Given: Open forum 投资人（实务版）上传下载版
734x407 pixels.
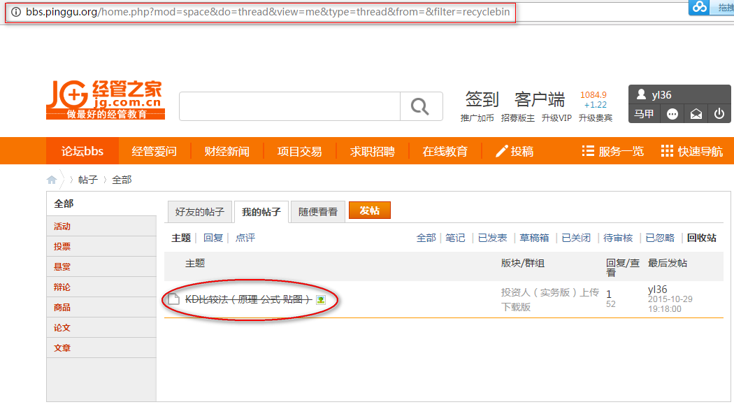Looking at the screenshot, I should (549, 300).
